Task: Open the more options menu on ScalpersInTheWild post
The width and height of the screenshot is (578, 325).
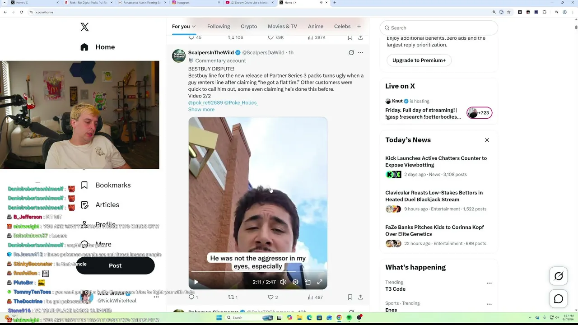Action: coord(360,53)
